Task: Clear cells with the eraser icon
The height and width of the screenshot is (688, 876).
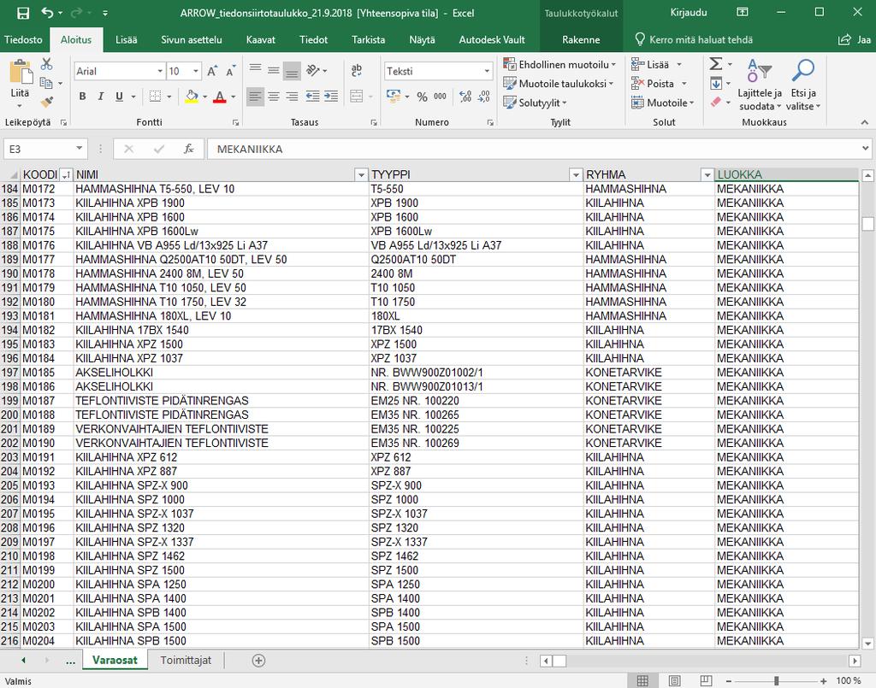Action: coord(716,102)
